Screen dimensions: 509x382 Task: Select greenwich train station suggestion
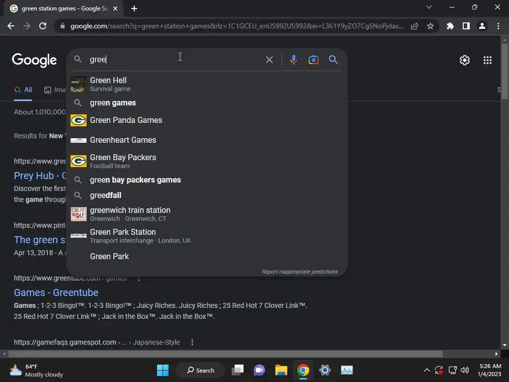click(x=207, y=214)
